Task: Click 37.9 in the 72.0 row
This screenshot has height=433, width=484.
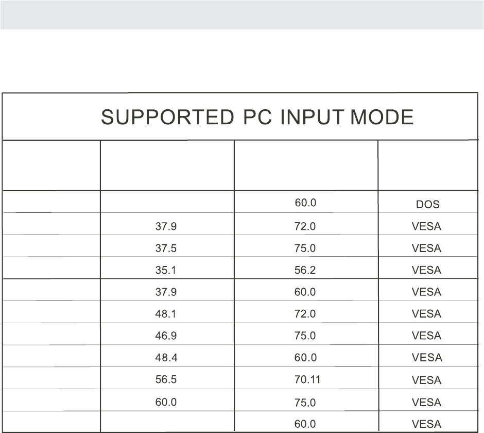Action: coord(166,226)
